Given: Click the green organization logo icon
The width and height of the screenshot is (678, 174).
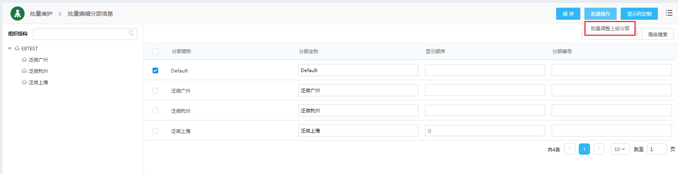Looking at the screenshot, I should pos(17,14).
